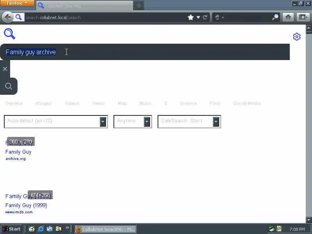Viewport: 312px width, 234px height.
Task: Click the browser search bar magnifier
Action: click(275, 17)
